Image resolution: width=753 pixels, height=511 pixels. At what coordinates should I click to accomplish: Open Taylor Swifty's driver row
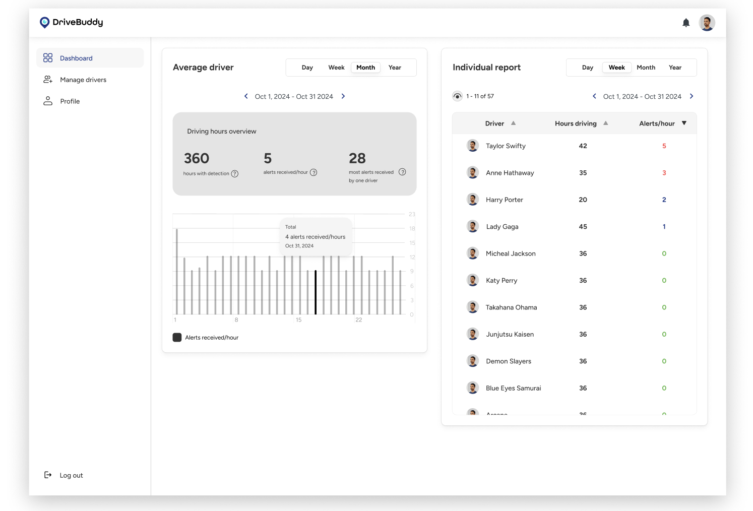[x=506, y=146]
